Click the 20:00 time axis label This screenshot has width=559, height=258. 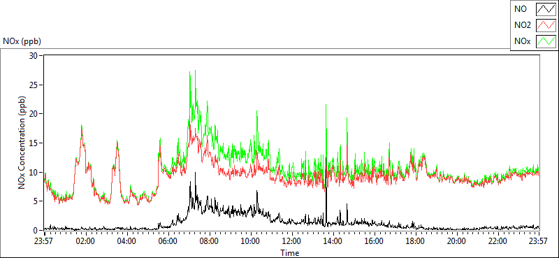(x=457, y=241)
